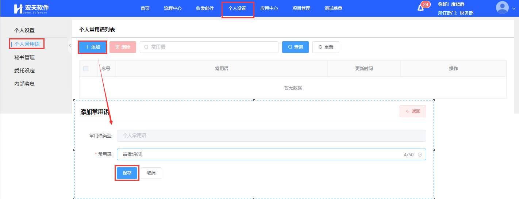Go to 首页 in top navigation

click(145, 8)
